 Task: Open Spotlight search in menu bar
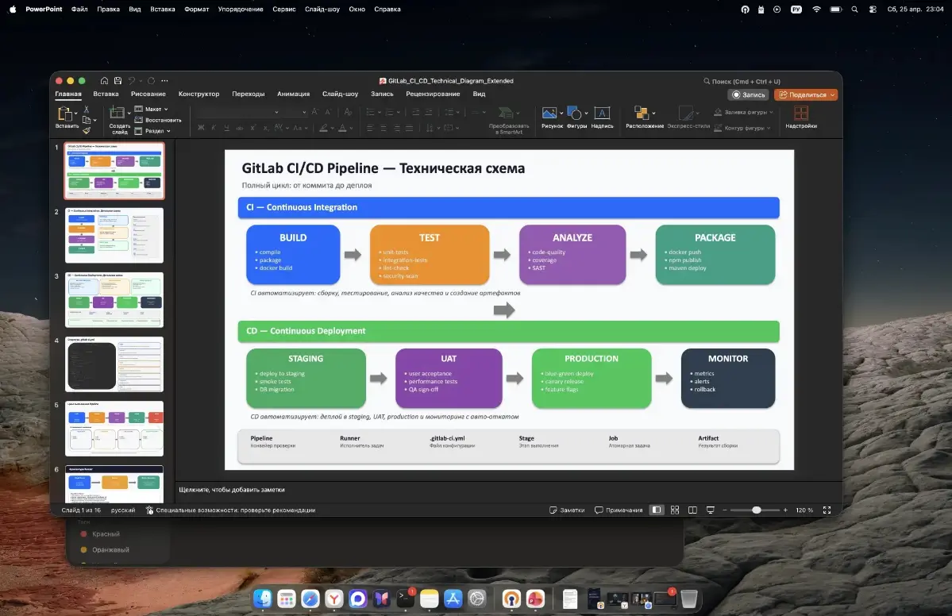[854, 9]
